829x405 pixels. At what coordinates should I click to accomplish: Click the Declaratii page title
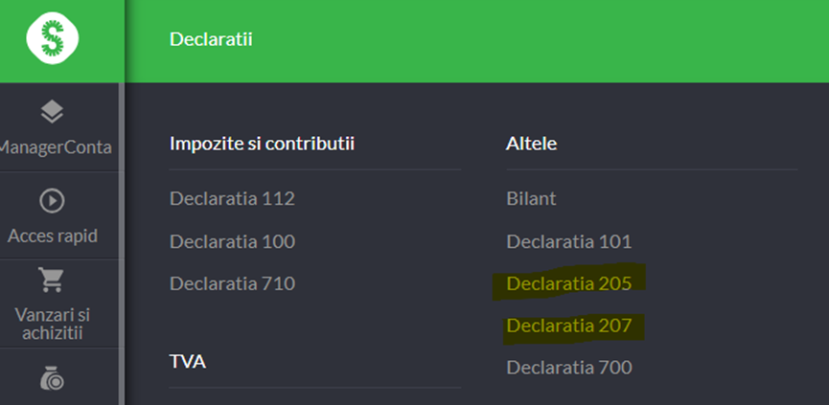(x=211, y=39)
